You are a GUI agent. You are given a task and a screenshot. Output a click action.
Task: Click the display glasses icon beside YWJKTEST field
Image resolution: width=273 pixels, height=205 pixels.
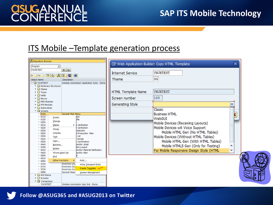click(x=69, y=70)
